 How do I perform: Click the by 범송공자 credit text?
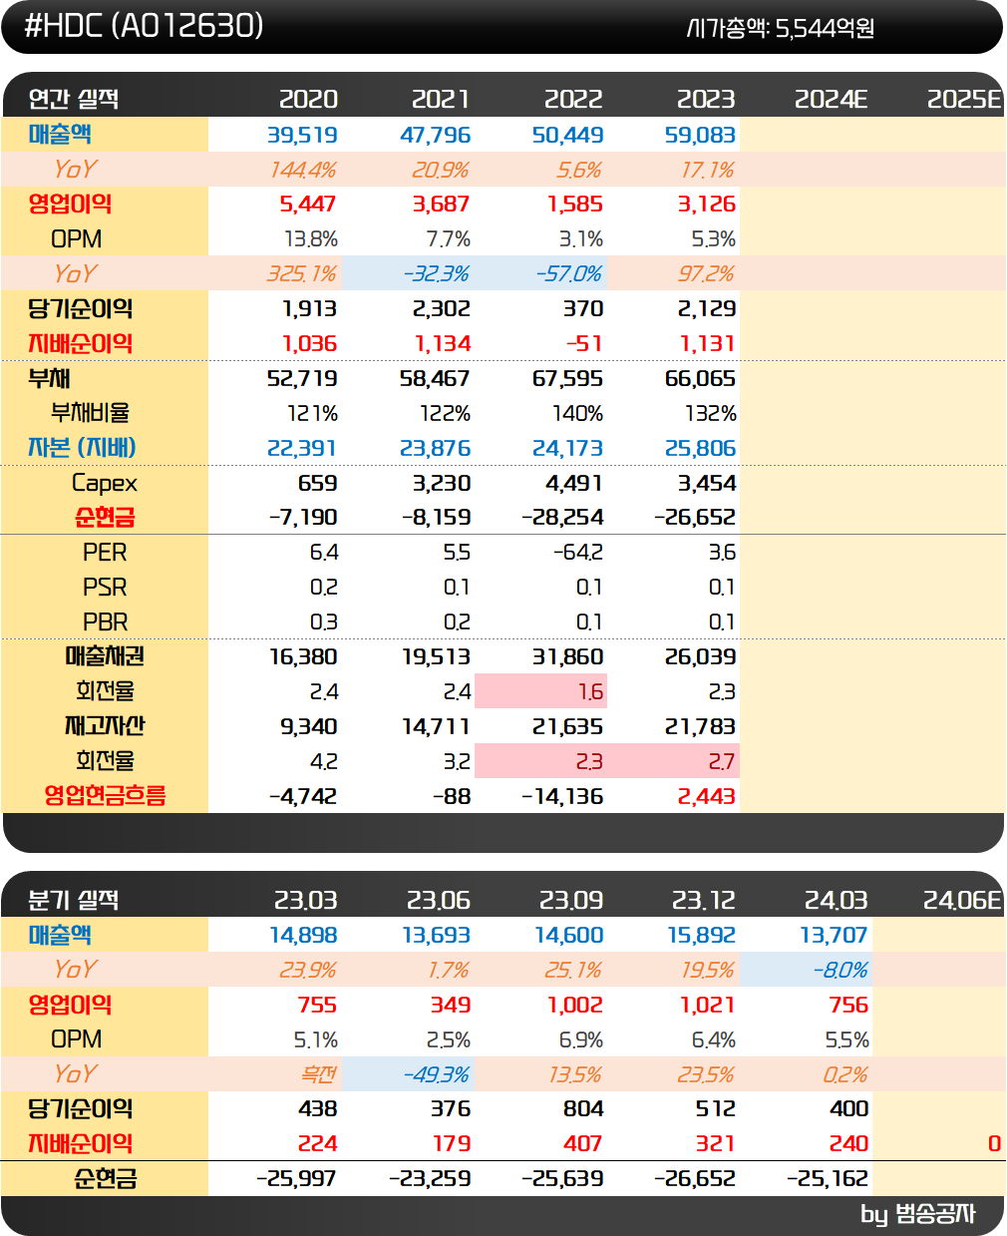(x=918, y=1214)
